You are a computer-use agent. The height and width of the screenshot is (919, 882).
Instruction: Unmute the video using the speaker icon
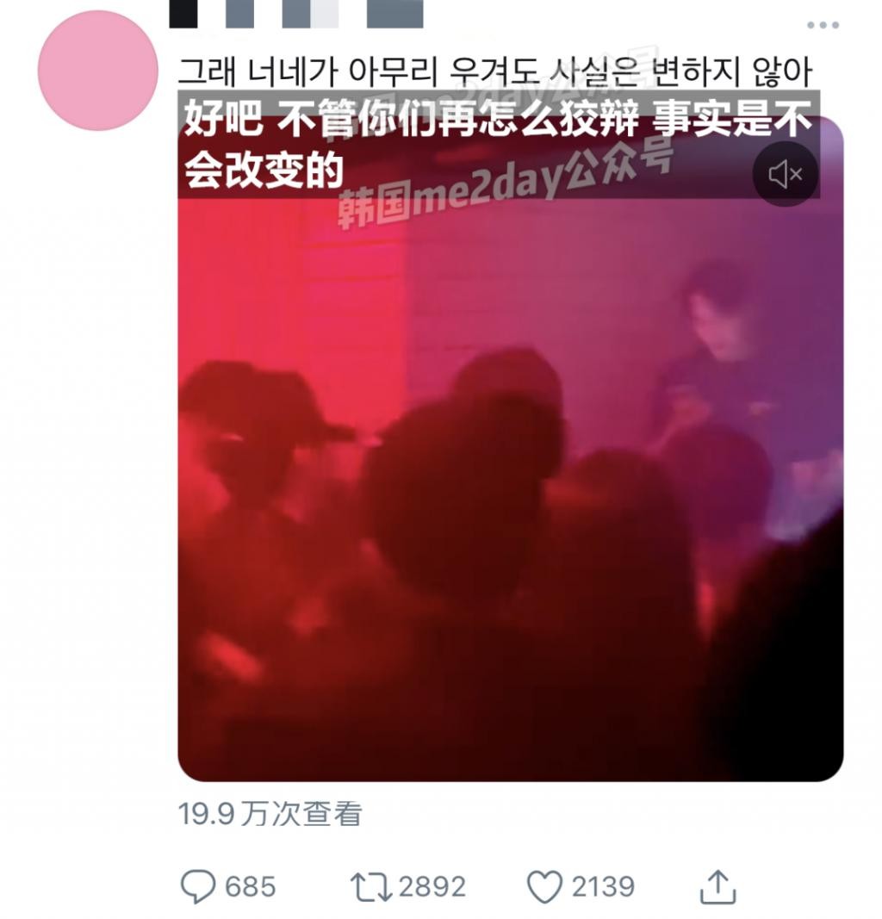786,174
